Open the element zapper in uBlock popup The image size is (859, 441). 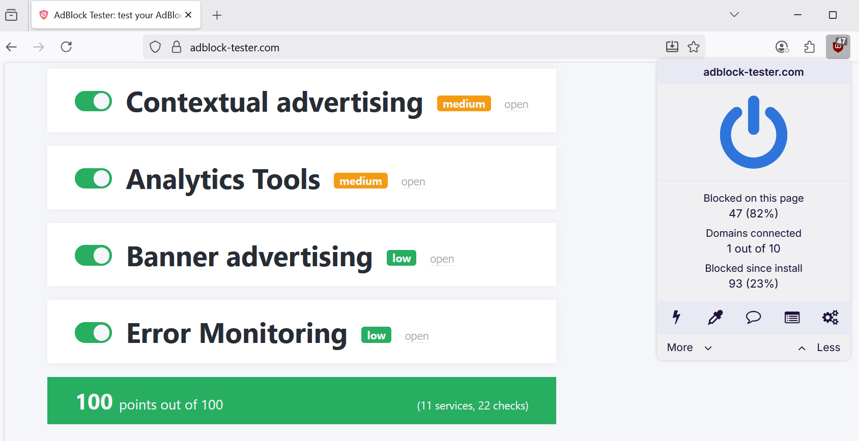(676, 318)
